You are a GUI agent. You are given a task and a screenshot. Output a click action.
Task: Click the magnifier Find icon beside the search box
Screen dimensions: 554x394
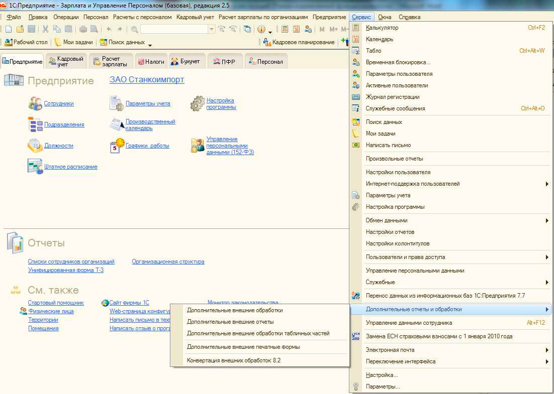coord(134,29)
